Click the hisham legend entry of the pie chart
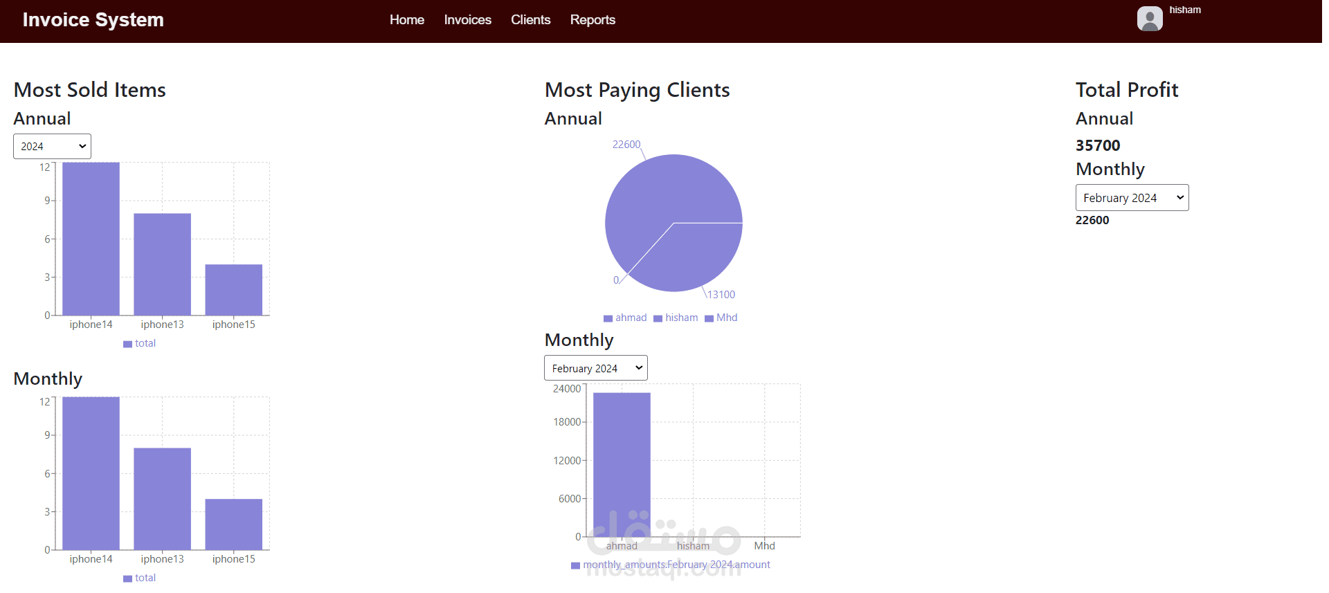The width and height of the screenshot is (1329, 593). [676, 318]
